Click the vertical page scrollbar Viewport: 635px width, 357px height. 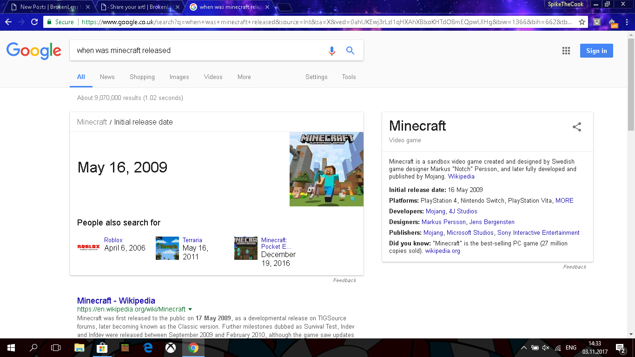click(631, 185)
